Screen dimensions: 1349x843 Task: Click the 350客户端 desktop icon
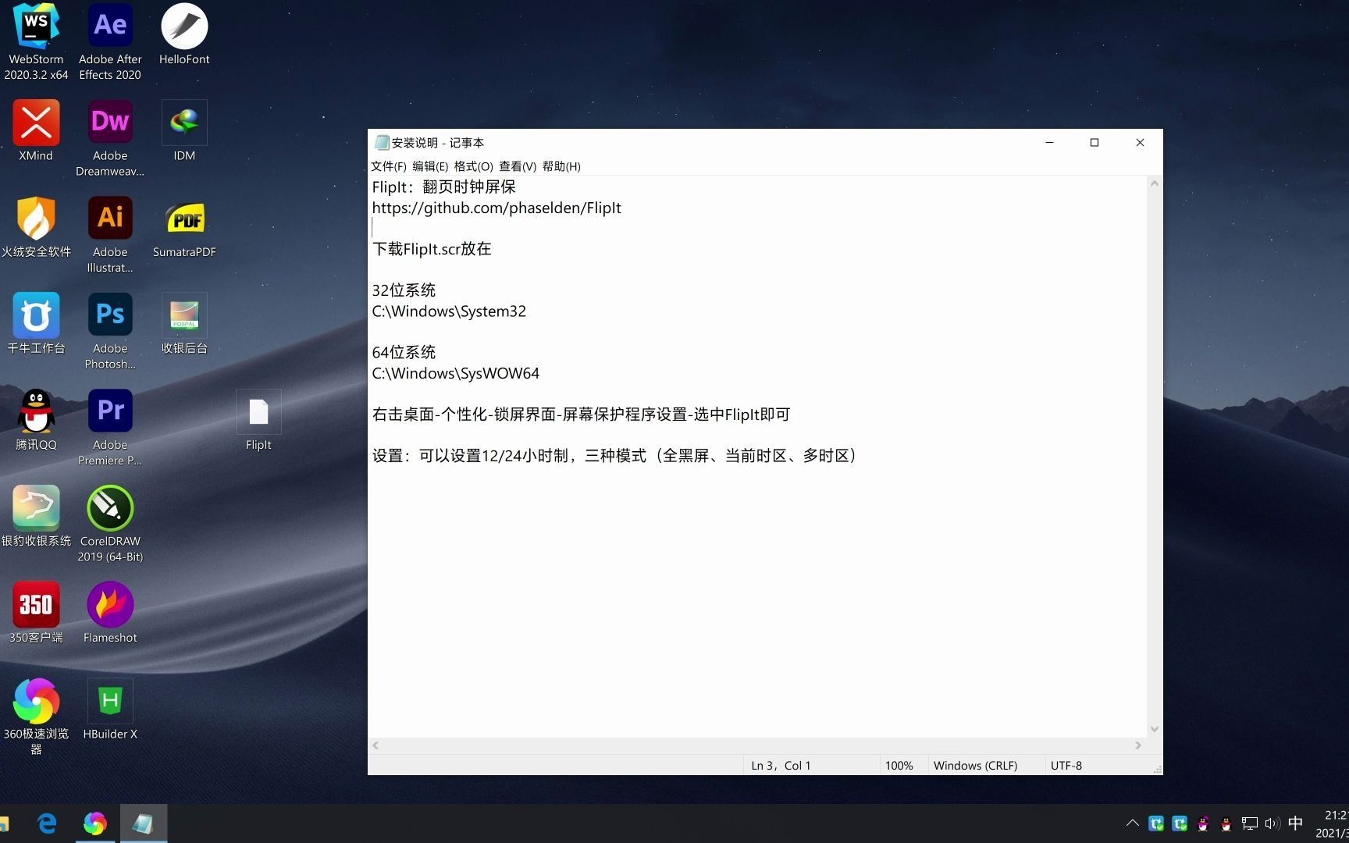pos(36,613)
